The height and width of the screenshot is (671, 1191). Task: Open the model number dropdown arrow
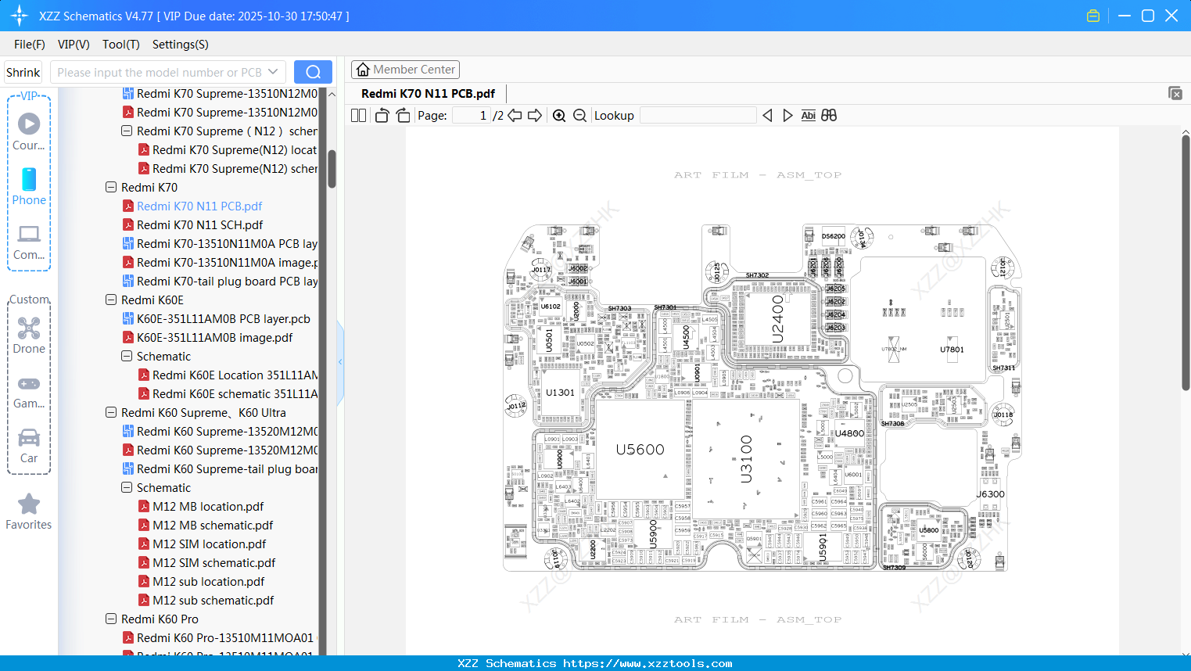click(273, 72)
